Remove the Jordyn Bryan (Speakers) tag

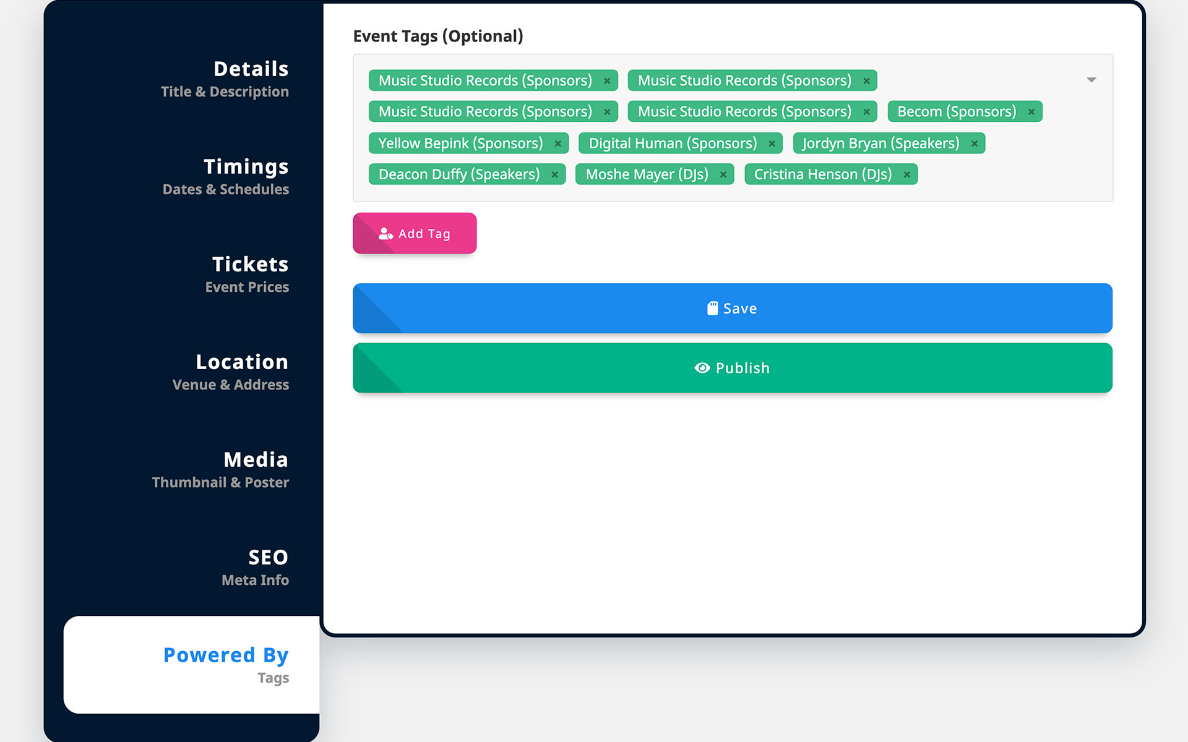974,143
